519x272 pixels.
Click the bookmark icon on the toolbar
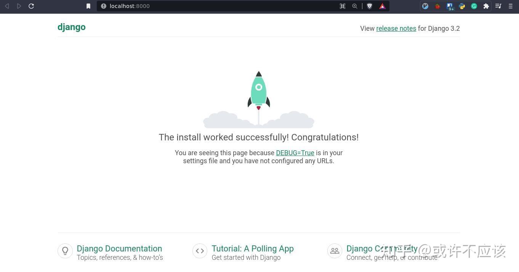click(x=88, y=6)
